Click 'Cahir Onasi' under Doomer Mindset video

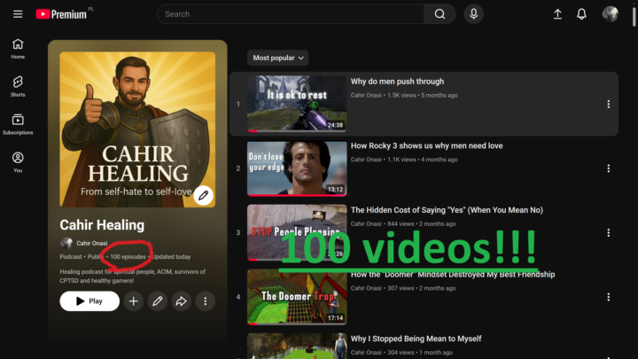click(366, 288)
